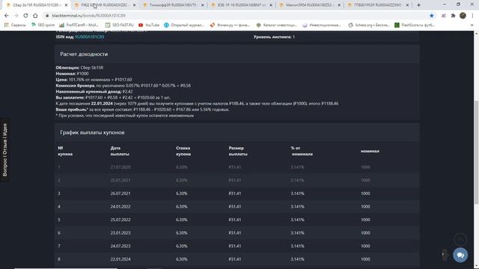Screen dimensions: 479x269
Task: Show hidden bookmarks with the chevron
Action: tap(472, 25)
